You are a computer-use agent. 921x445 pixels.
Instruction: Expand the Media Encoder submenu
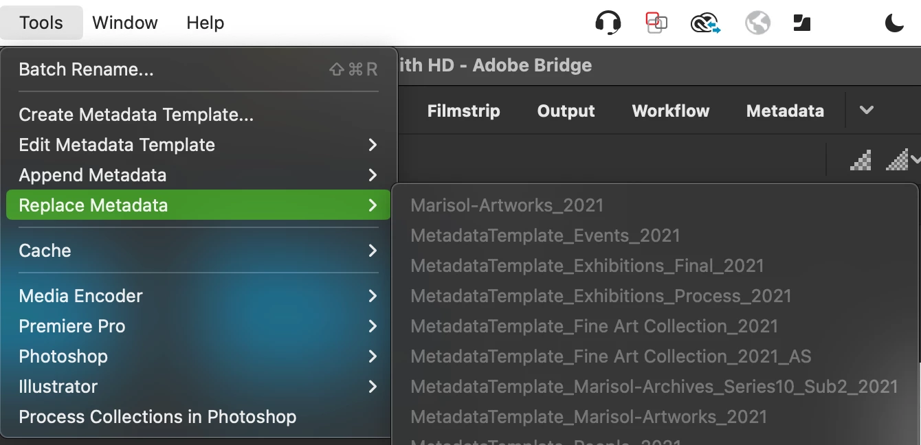pos(198,296)
